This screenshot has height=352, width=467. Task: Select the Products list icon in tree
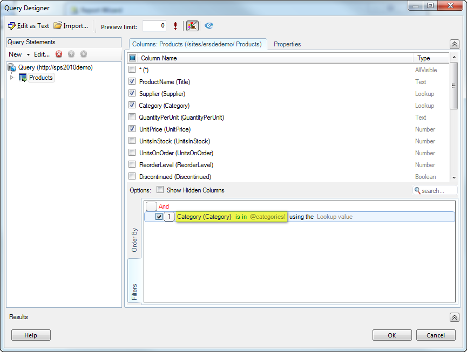(x=23, y=78)
